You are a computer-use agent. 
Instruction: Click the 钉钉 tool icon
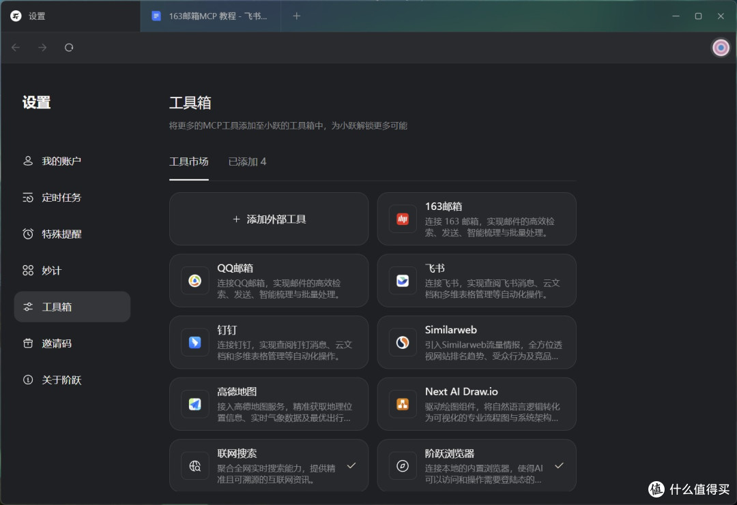[195, 343]
